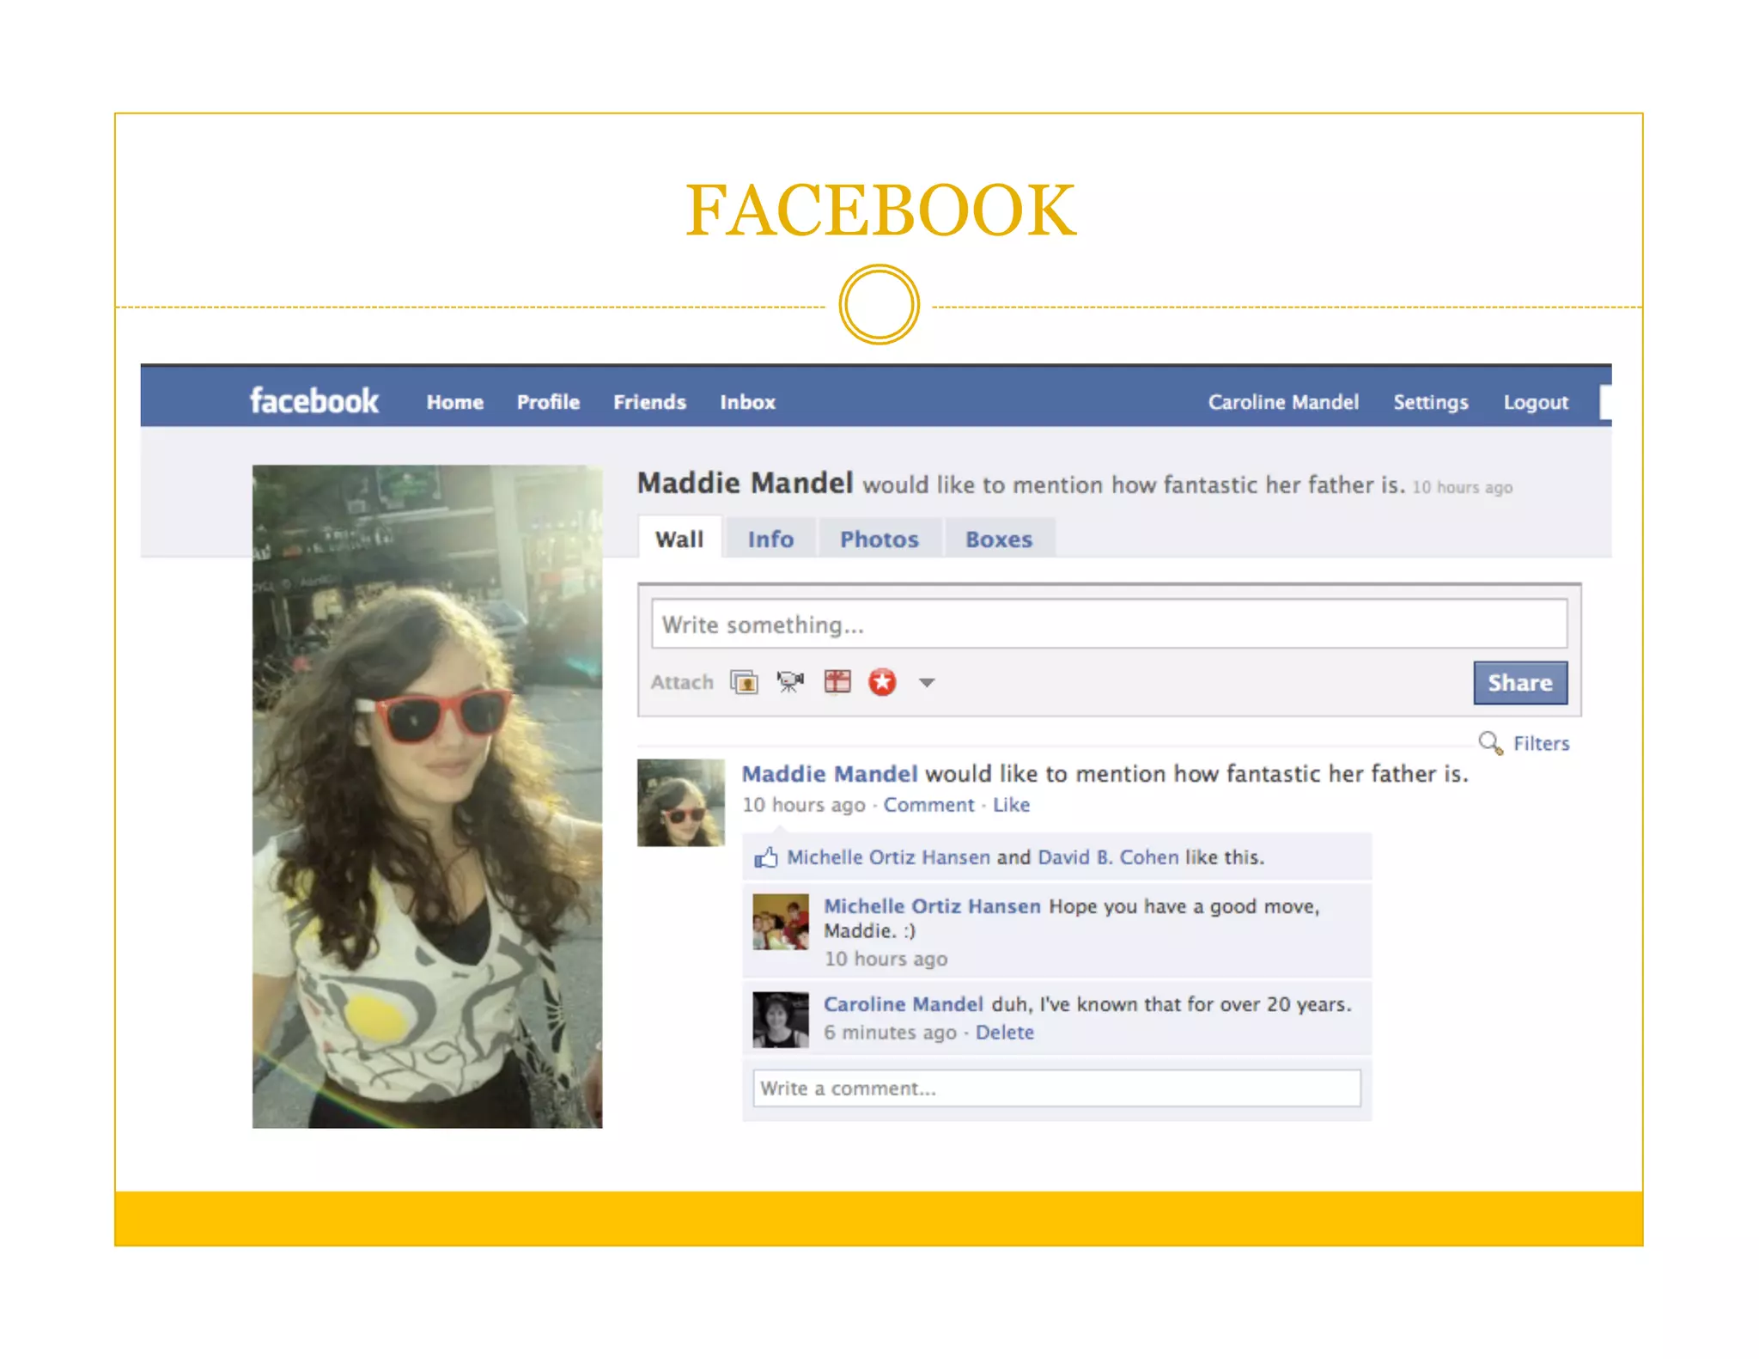Open Michelle Ortiz Hansen comment author link

(932, 906)
